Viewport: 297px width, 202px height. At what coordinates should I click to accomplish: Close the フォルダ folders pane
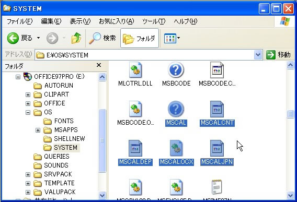99,65
